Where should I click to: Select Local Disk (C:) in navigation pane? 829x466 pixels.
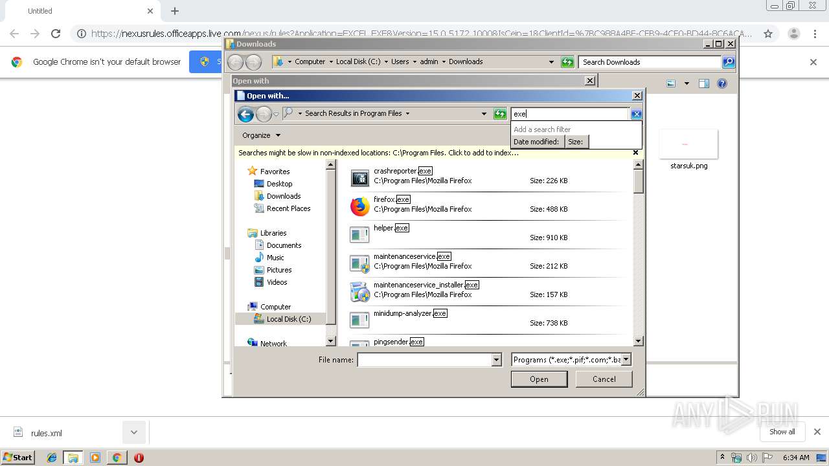point(282,319)
